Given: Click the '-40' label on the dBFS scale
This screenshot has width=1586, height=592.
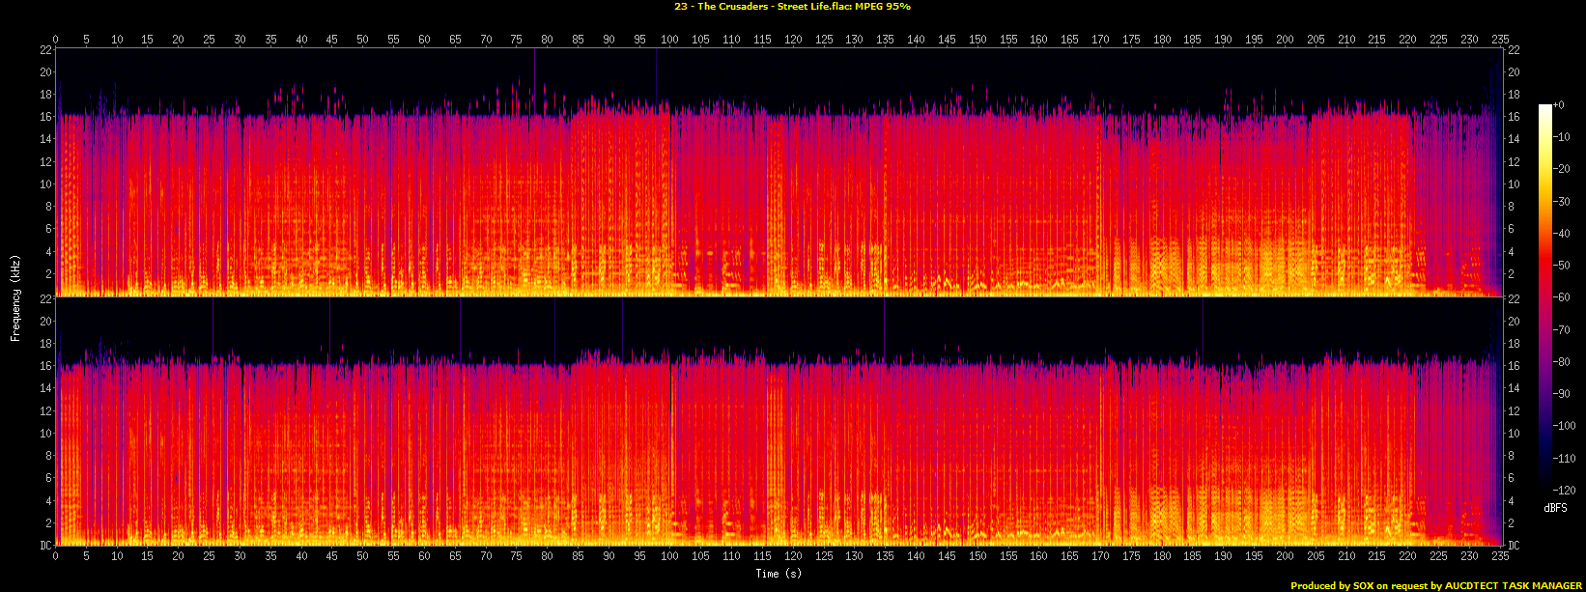Looking at the screenshot, I should tap(1562, 234).
